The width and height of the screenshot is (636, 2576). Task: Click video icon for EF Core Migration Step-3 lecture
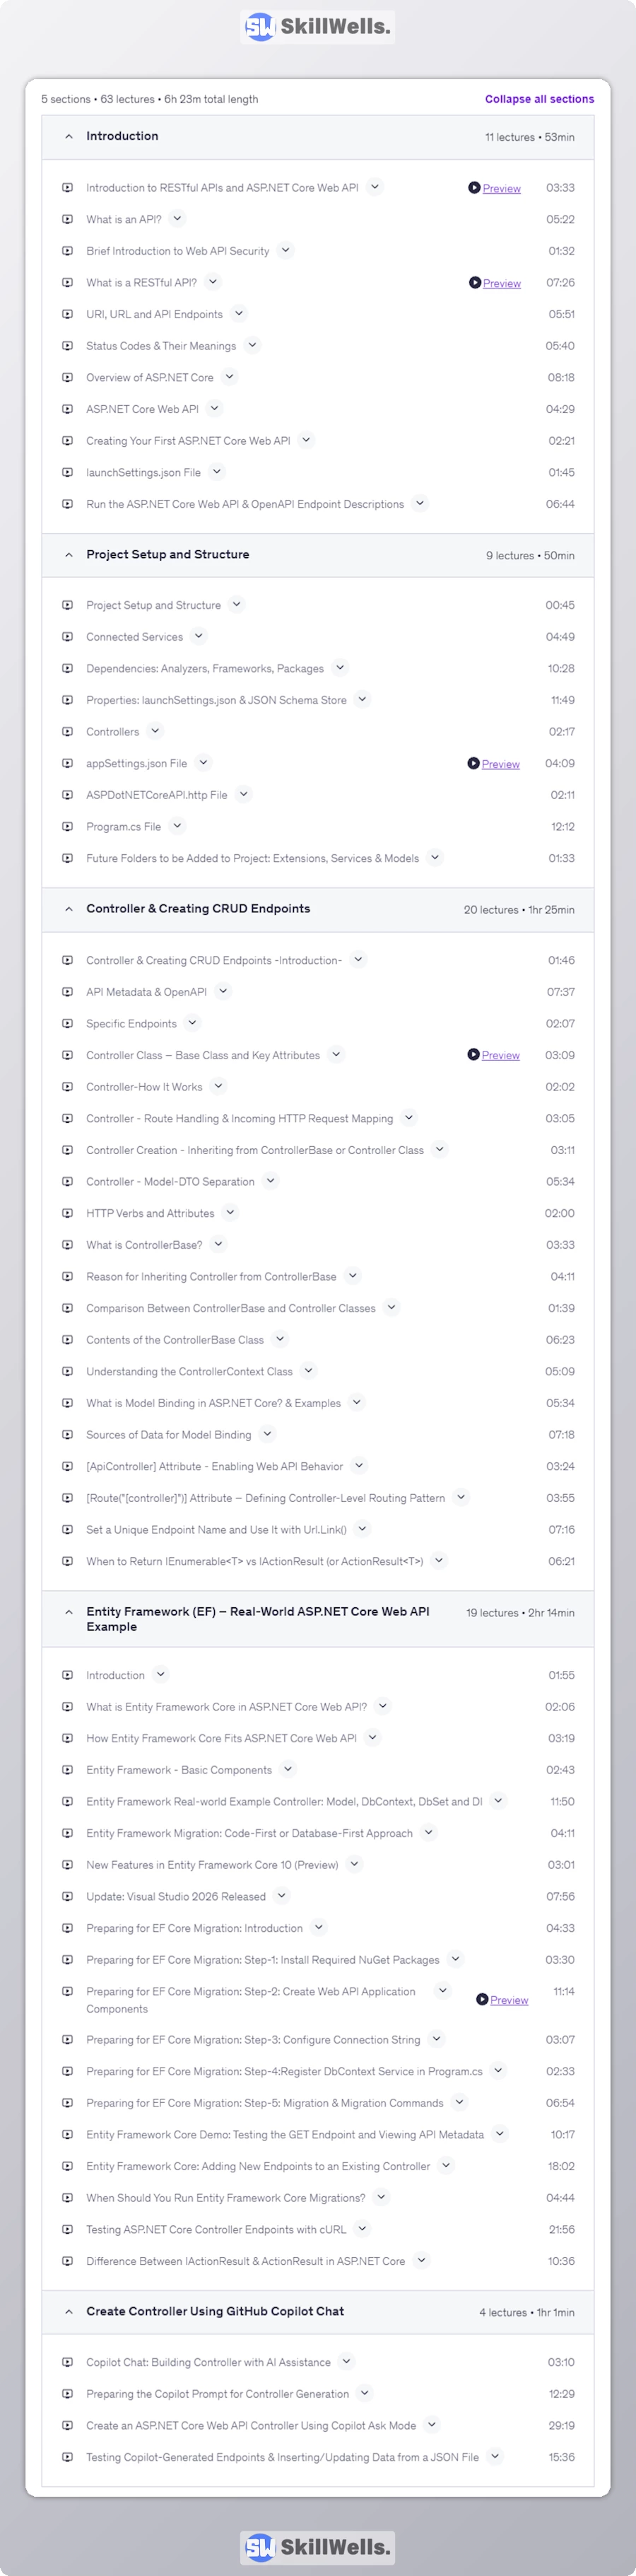point(67,2040)
